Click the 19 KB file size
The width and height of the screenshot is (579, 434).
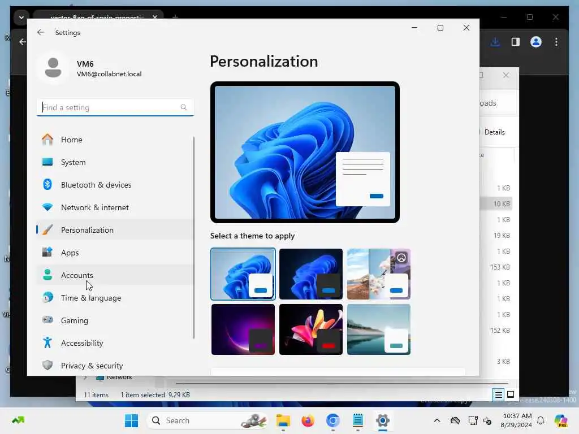tap(502, 235)
